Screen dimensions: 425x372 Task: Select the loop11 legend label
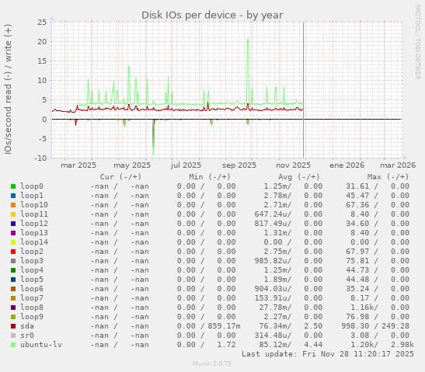pos(34,214)
